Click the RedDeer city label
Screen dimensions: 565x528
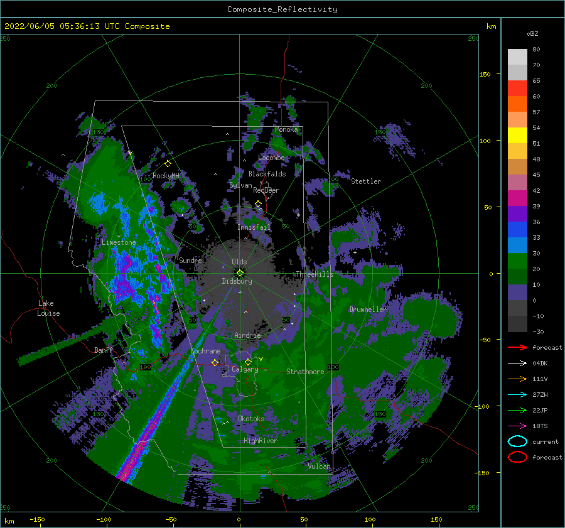click(x=266, y=190)
